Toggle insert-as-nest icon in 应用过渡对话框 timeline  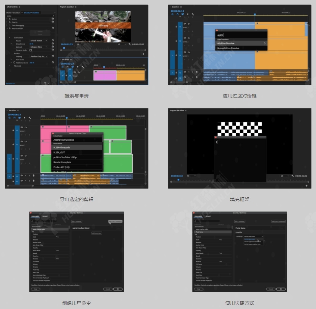pyautogui.click(x=173, y=14)
